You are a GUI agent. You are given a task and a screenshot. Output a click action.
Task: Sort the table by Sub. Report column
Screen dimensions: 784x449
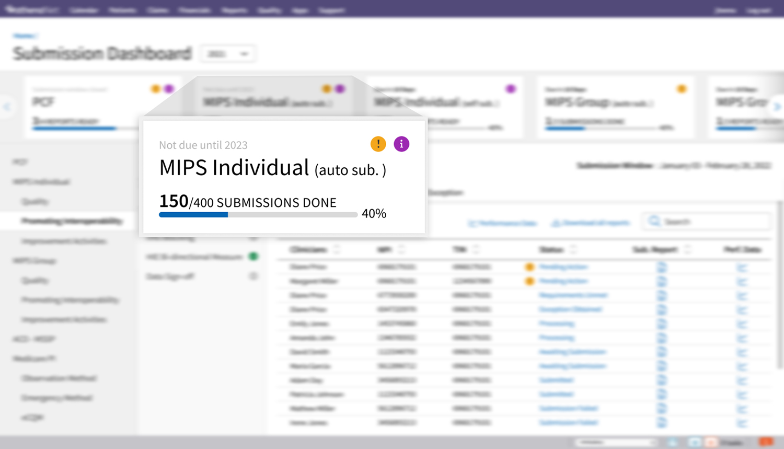tap(687, 249)
